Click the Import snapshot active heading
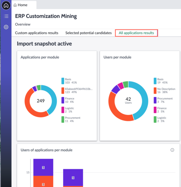Screen dimensions: 181x187 [x=44, y=44]
